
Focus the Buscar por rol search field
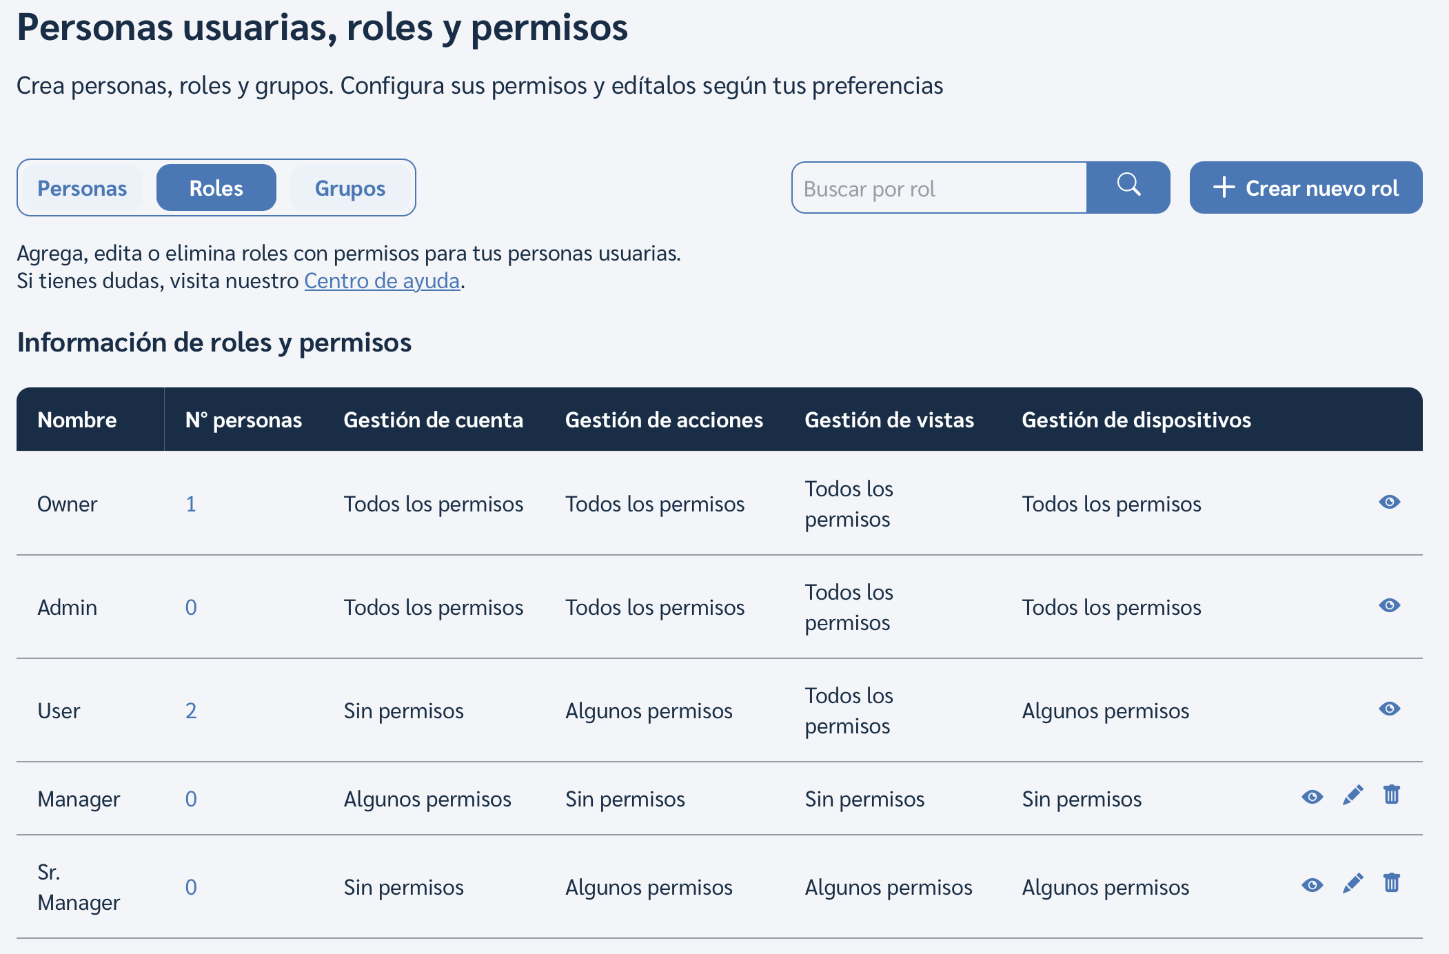point(940,188)
